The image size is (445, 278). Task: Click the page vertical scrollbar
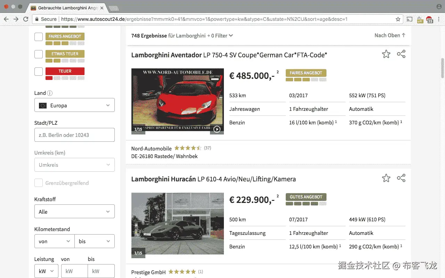(x=443, y=68)
